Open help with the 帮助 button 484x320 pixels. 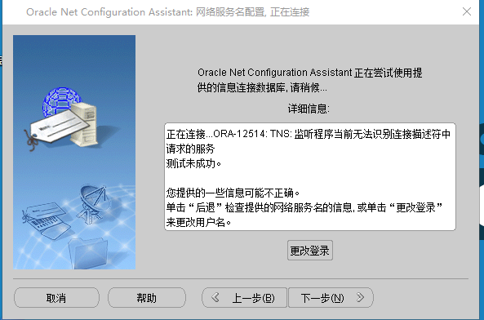tap(147, 298)
